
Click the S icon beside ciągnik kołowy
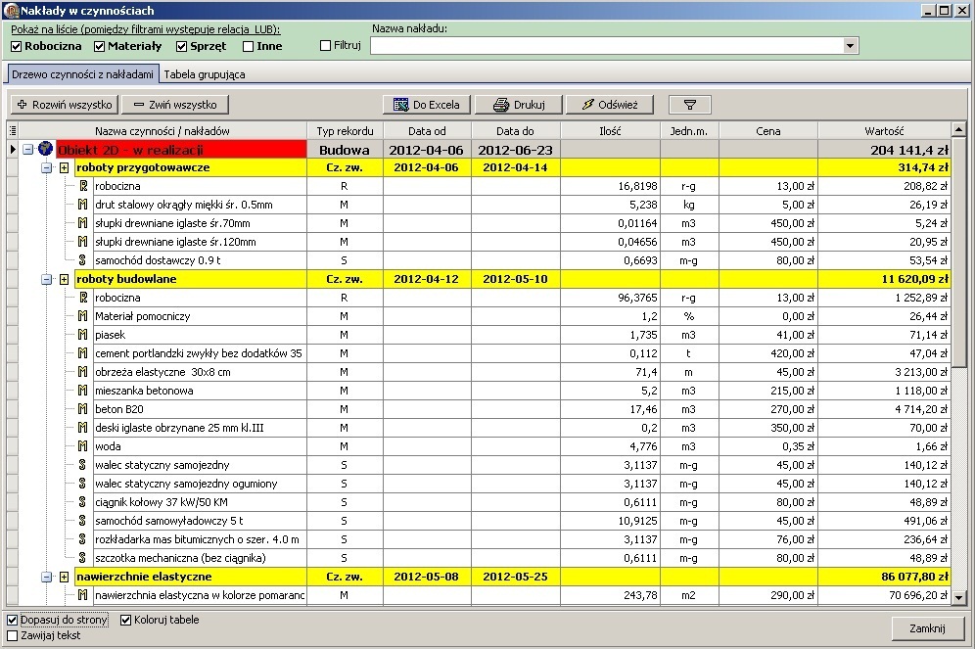tap(82, 502)
